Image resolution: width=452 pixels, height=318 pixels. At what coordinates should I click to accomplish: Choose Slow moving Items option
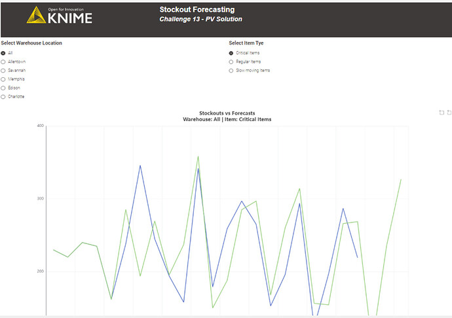point(231,70)
